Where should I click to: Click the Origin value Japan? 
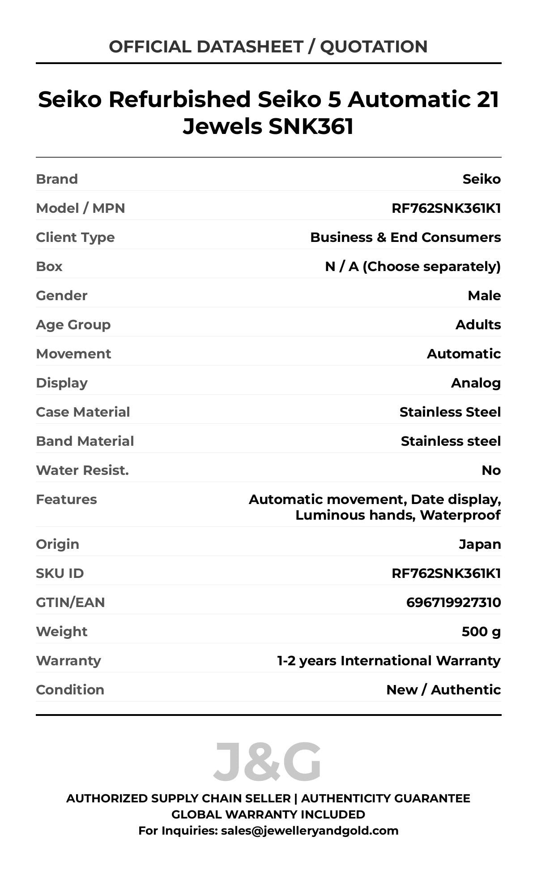[x=480, y=544]
